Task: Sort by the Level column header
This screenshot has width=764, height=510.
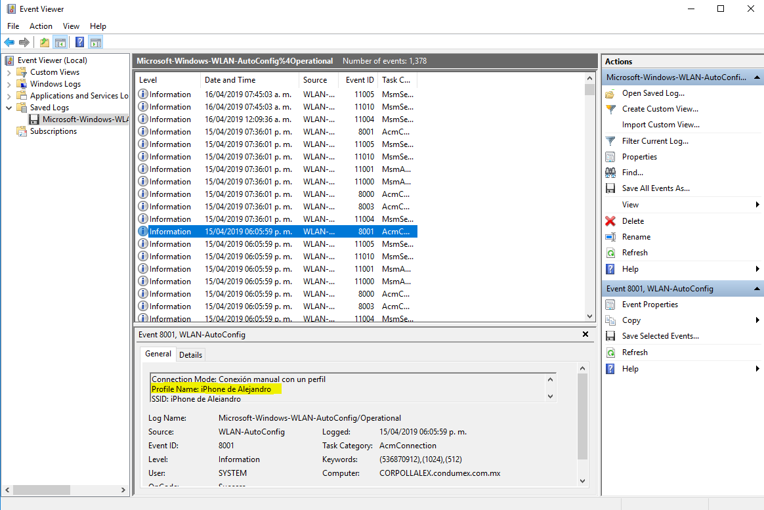Action: 167,80
